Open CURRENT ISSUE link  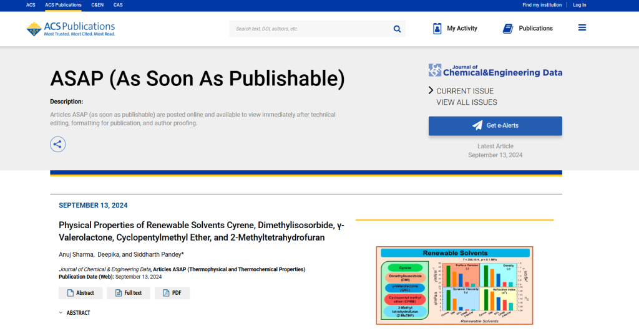(465, 91)
